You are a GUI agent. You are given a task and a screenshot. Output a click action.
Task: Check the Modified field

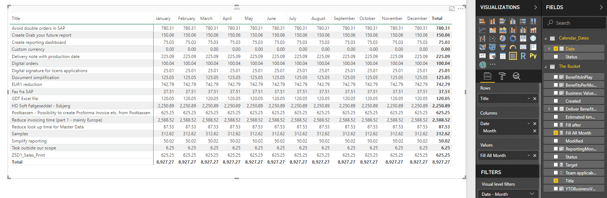(556, 141)
